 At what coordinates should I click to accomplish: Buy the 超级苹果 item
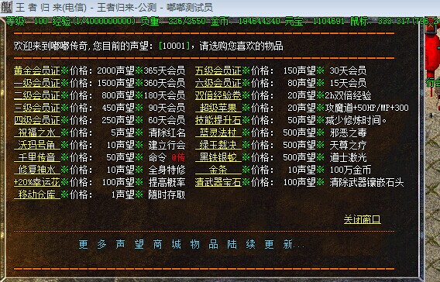(x=218, y=108)
